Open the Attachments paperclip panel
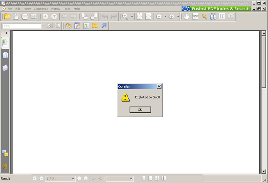The width and height of the screenshot is (268, 183). click(x=5, y=165)
